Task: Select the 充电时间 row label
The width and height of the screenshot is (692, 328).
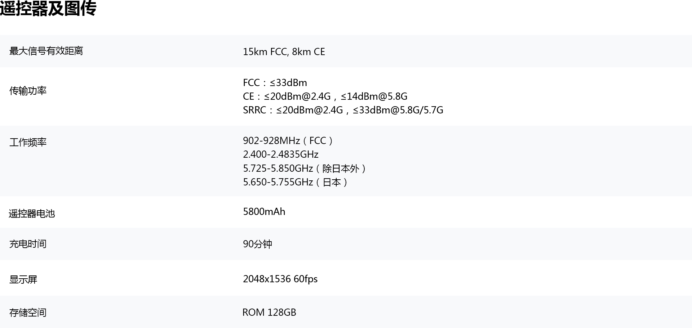Action: tap(28, 244)
